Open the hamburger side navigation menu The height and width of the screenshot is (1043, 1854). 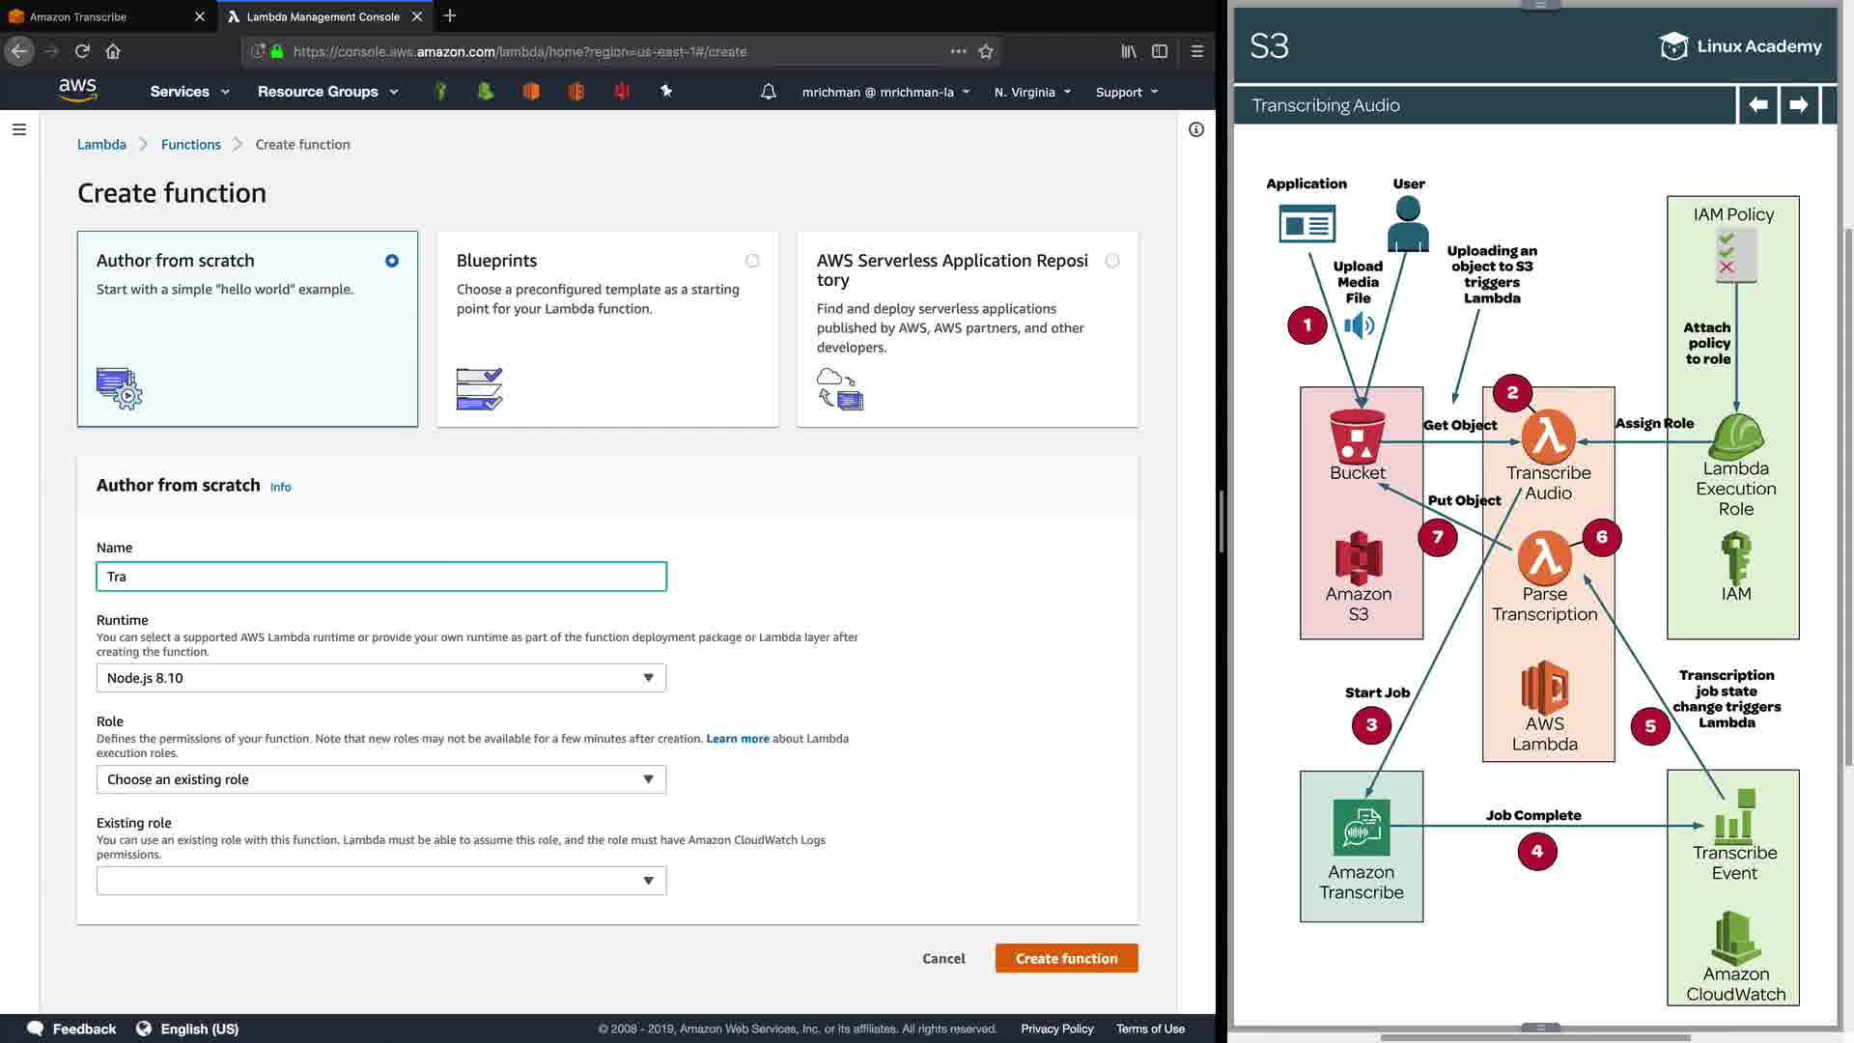tap(19, 129)
